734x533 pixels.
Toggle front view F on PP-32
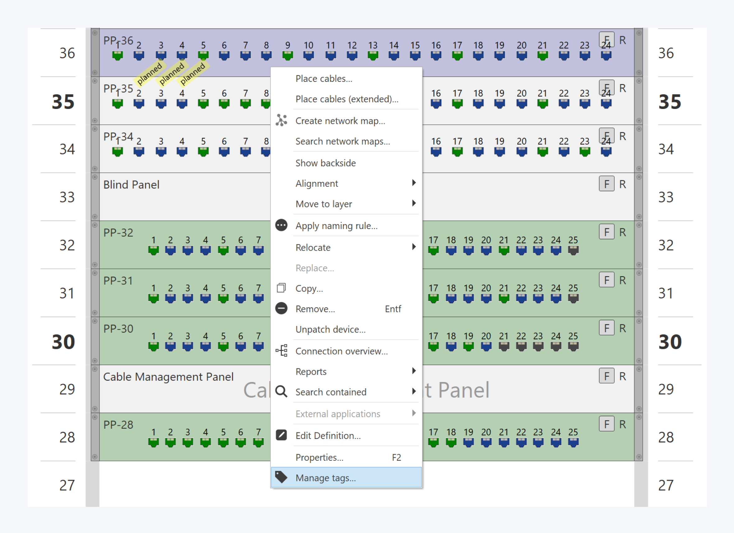tap(606, 232)
